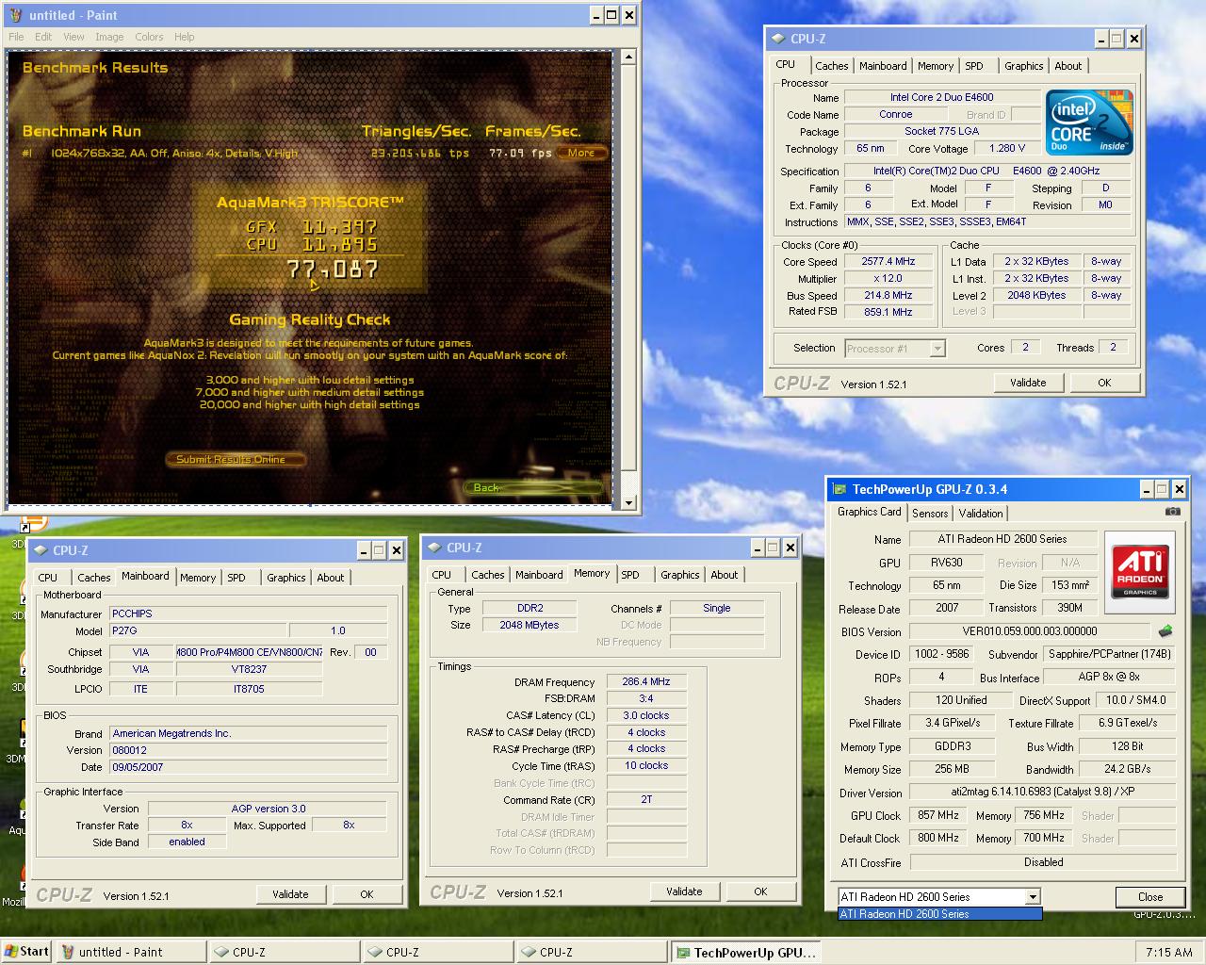Open Sensors tab in GPU-Z
1206x965 pixels.
[930, 514]
